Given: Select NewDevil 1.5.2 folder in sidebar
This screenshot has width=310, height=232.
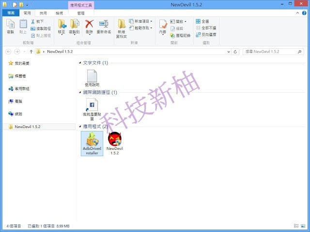Looking at the screenshot, I should pos(39,127).
